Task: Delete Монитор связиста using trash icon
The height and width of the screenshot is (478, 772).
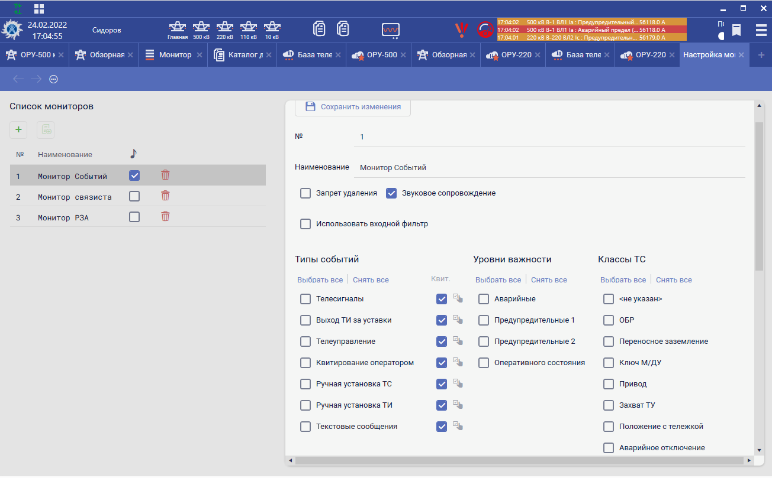Action: coord(166,196)
